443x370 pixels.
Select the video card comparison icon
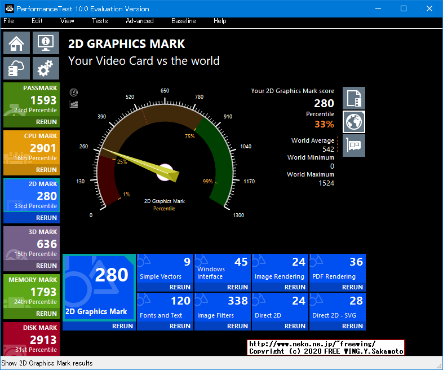coord(354,146)
